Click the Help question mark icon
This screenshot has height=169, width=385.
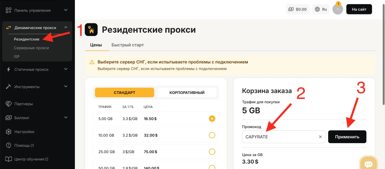tap(9, 146)
